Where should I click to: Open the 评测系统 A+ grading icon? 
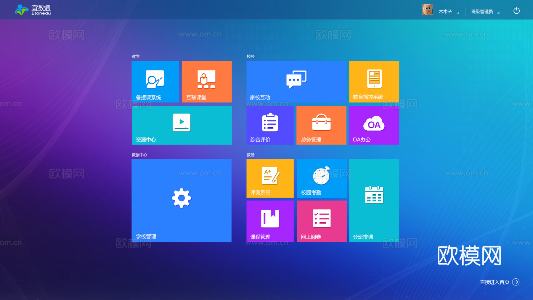[x=270, y=176]
